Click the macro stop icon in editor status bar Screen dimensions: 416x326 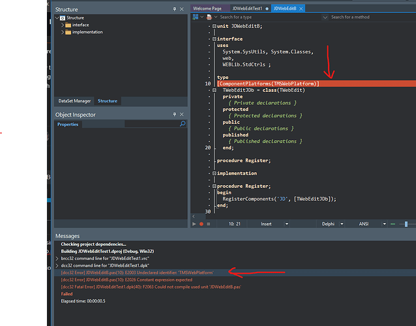[209, 224]
